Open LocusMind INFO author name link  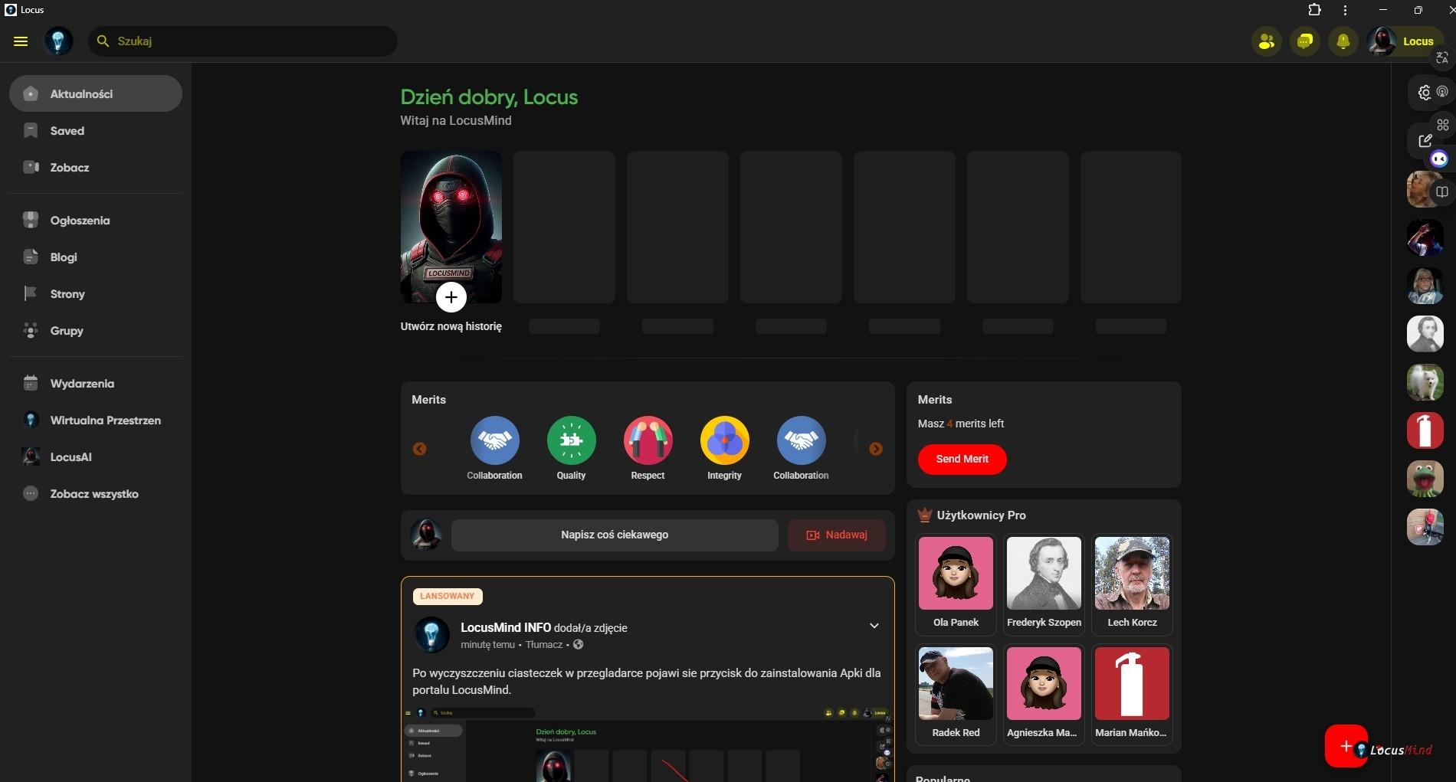click(x=506, y=627)
